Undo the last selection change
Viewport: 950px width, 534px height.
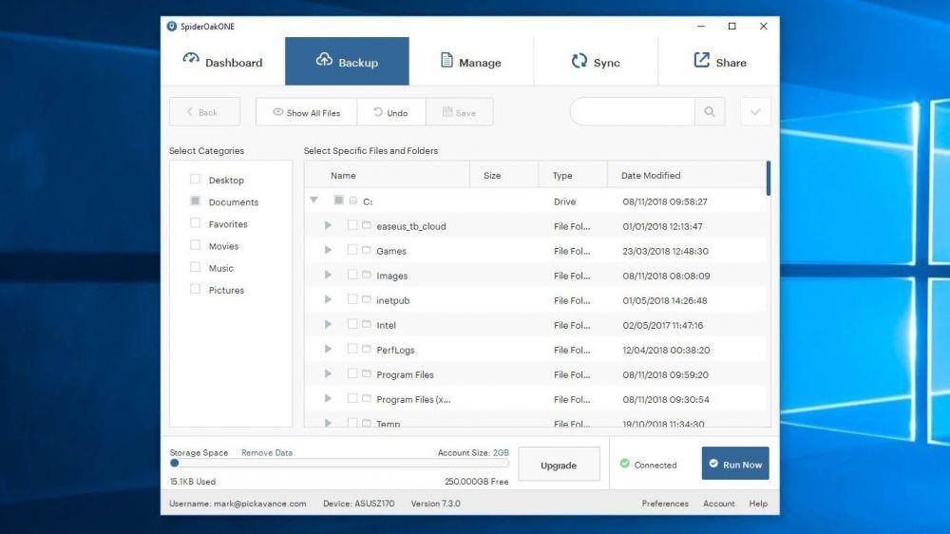391,112
